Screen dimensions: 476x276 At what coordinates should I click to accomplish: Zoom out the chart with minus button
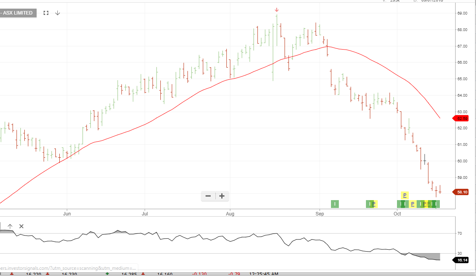(208, 196)
